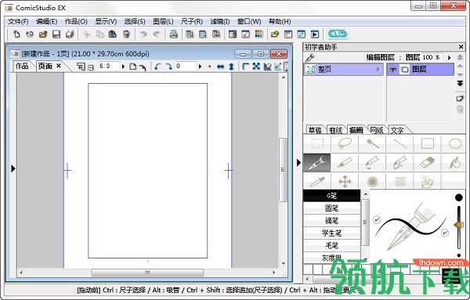Click the new layer icon right of the layer list
Viewport: 470px width, 300px height.
click(460, 98)
